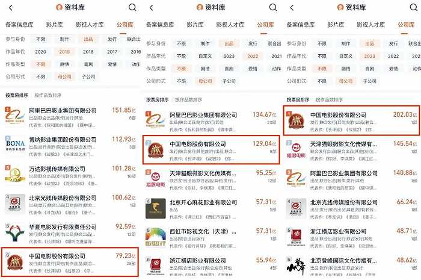This screenshot has height=280, width=421.
Task: Tap search icon on the 2019-filtered screen
Action: (132, 7)
